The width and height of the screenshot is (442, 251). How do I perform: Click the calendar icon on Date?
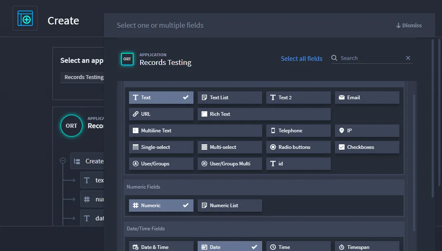[x=204, y=247]
